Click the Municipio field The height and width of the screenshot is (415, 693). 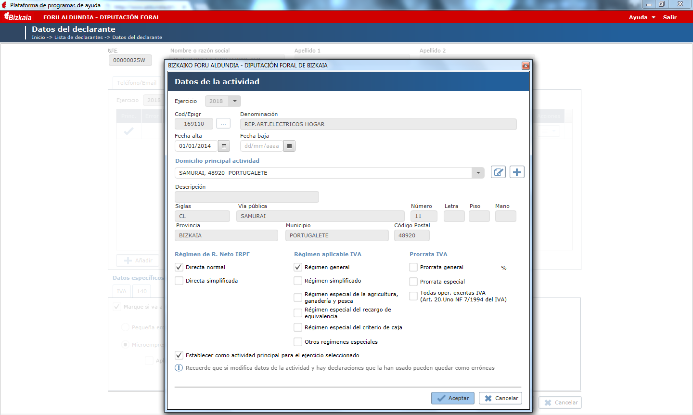337,235
